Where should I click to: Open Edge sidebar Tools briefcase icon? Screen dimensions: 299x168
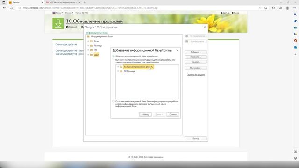[295, 28]
